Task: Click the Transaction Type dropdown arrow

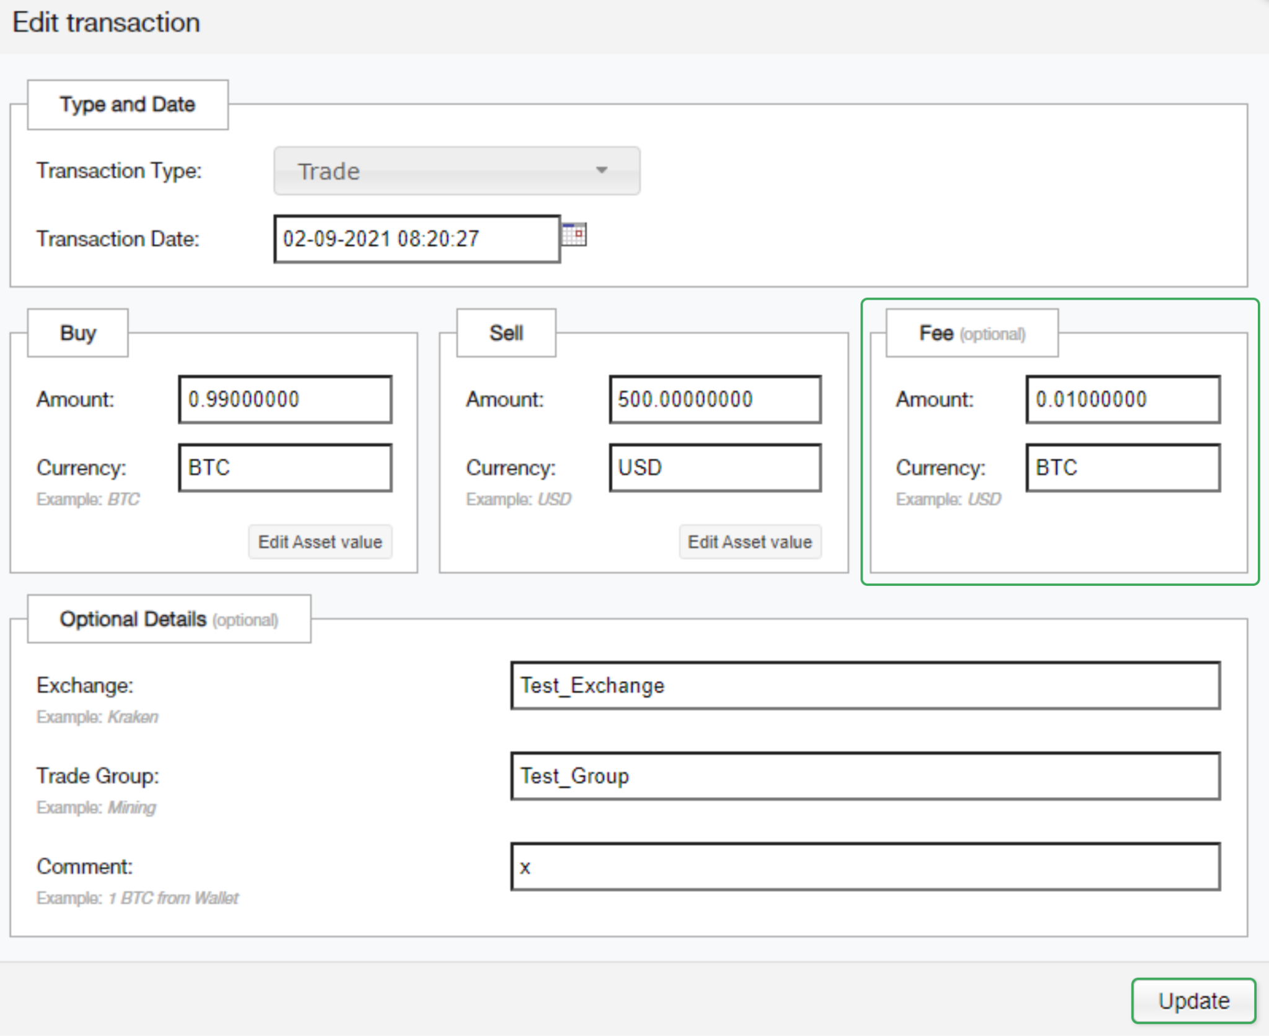Action: click(601, 170)
